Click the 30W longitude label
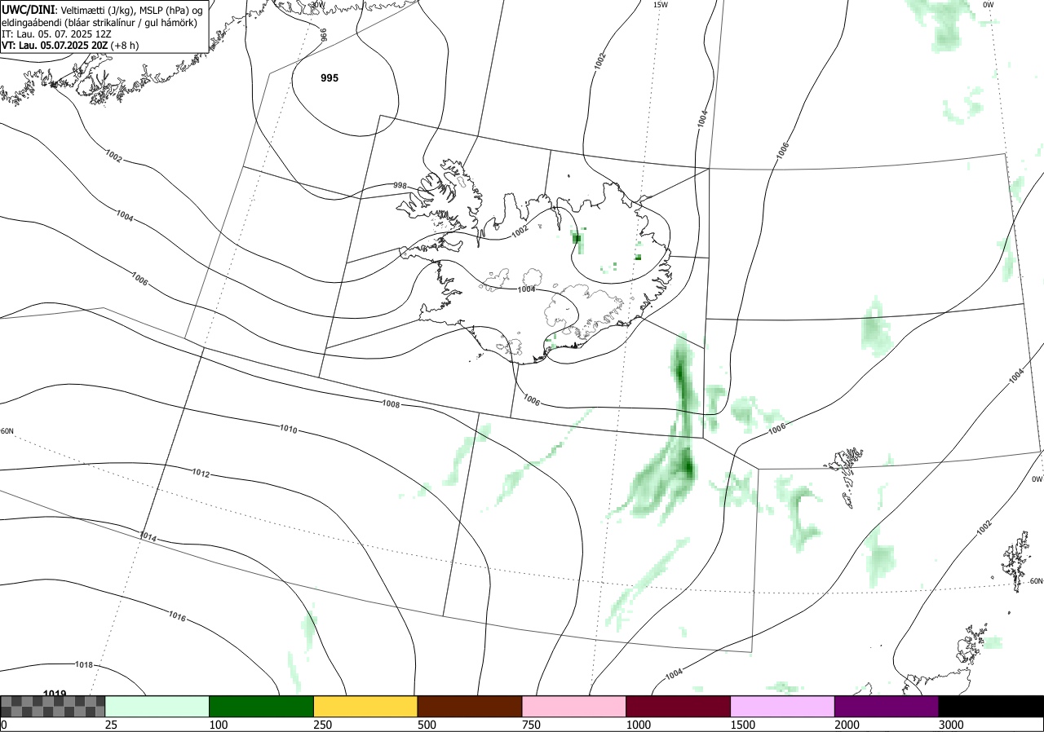This screenshot has height=732, width=1044. click(x=316, y=4)
